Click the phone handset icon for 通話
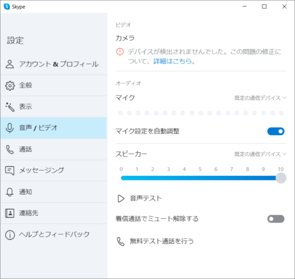This screenshot has width=295, height=279. point(9,149)
